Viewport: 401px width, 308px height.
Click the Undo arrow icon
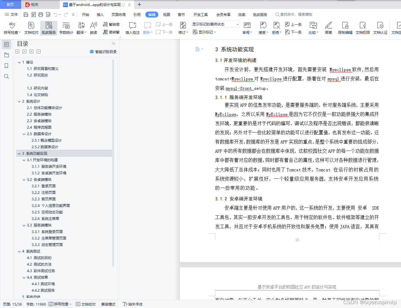pos(55,15)
